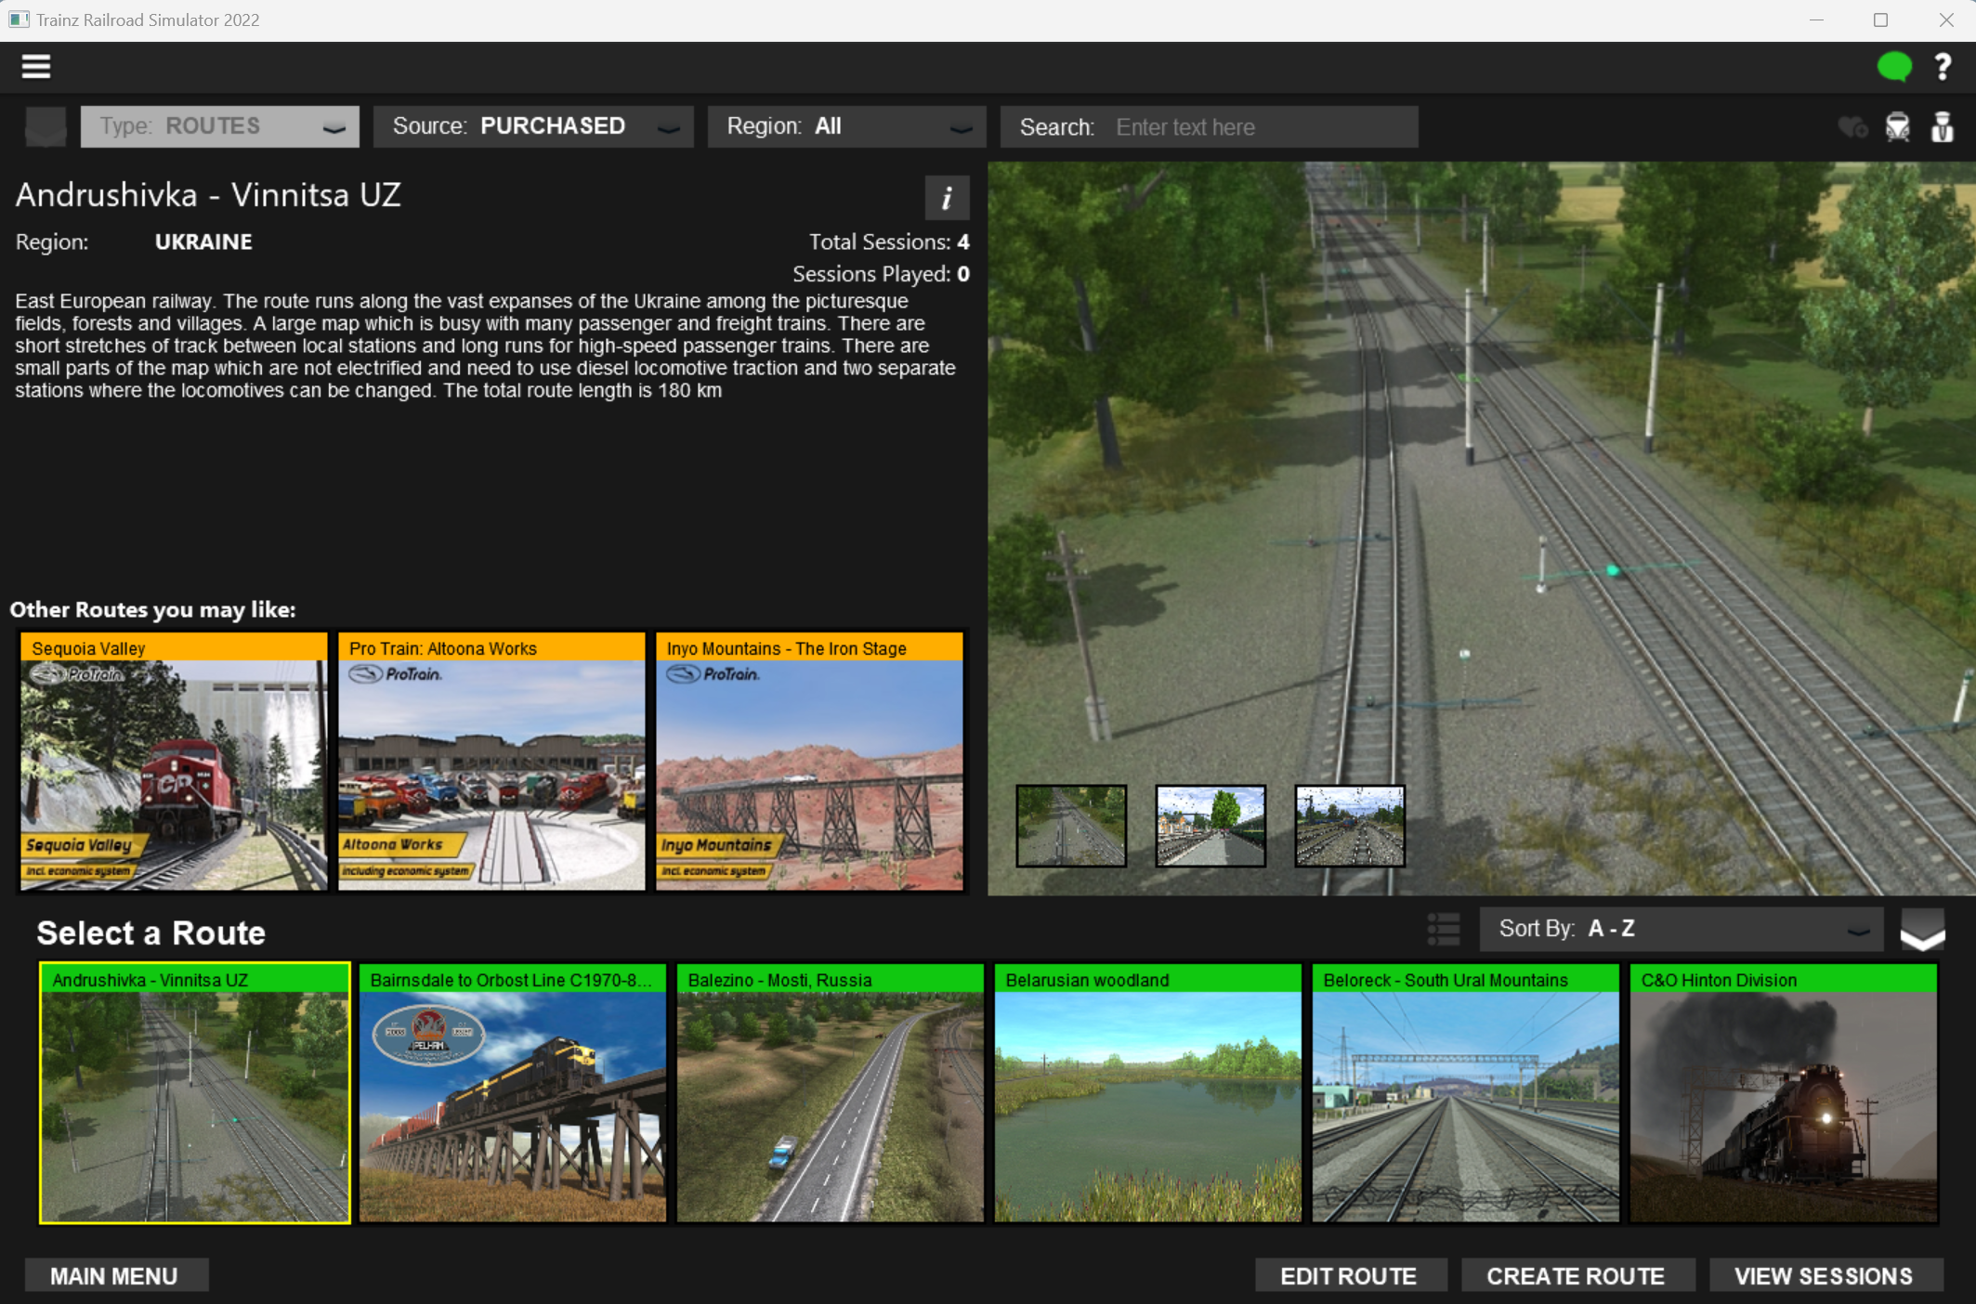
Task: Select the Belarusian woodland route thumbnail
Action: tap(1147, 1093)
